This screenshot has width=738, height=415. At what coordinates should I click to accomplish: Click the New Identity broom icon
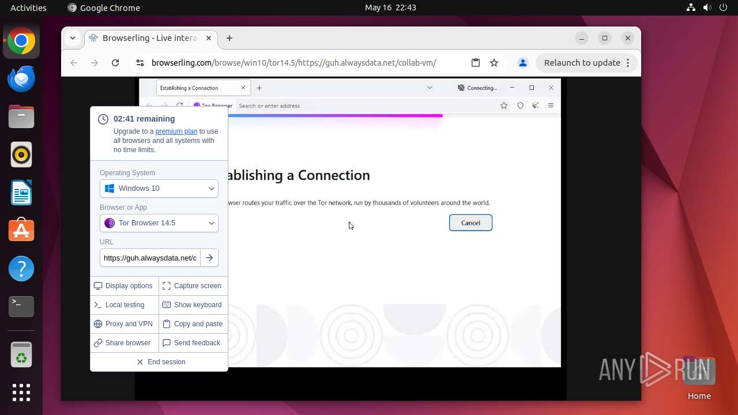click(x=536, y=105)
